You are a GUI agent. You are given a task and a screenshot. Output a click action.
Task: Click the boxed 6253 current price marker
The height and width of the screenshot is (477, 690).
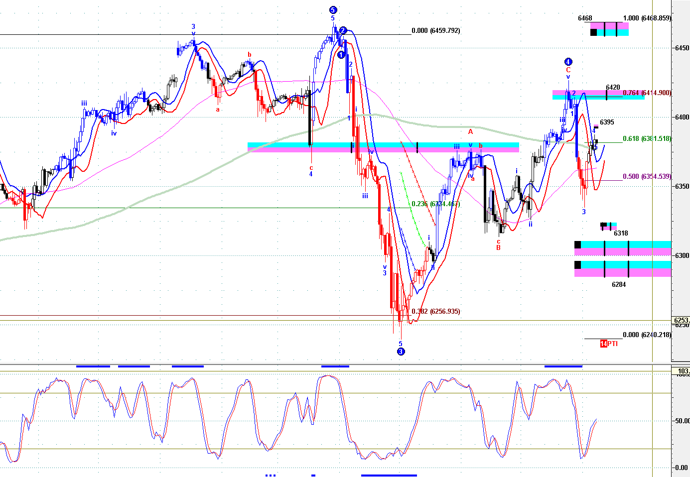[x=681, y=320]
